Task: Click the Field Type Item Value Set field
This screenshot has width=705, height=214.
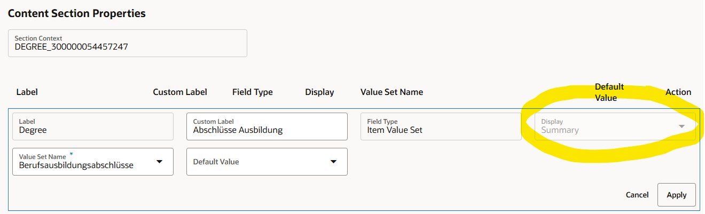Action: (441, 126)
